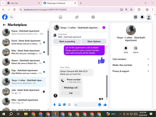Select the Tanya +1 other chat
The image size is (156, 117).
24,82
